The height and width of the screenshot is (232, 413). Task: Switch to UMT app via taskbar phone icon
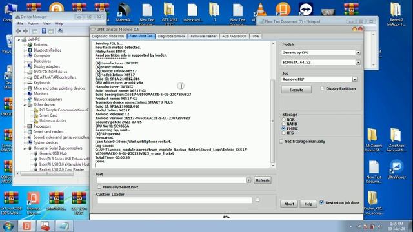tap(26, 226)
